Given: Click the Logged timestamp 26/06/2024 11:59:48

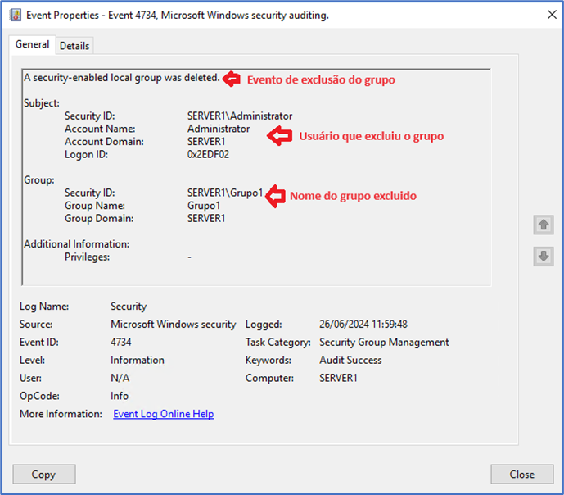Looking at the screenshot, I should click(x=363, y=324).
